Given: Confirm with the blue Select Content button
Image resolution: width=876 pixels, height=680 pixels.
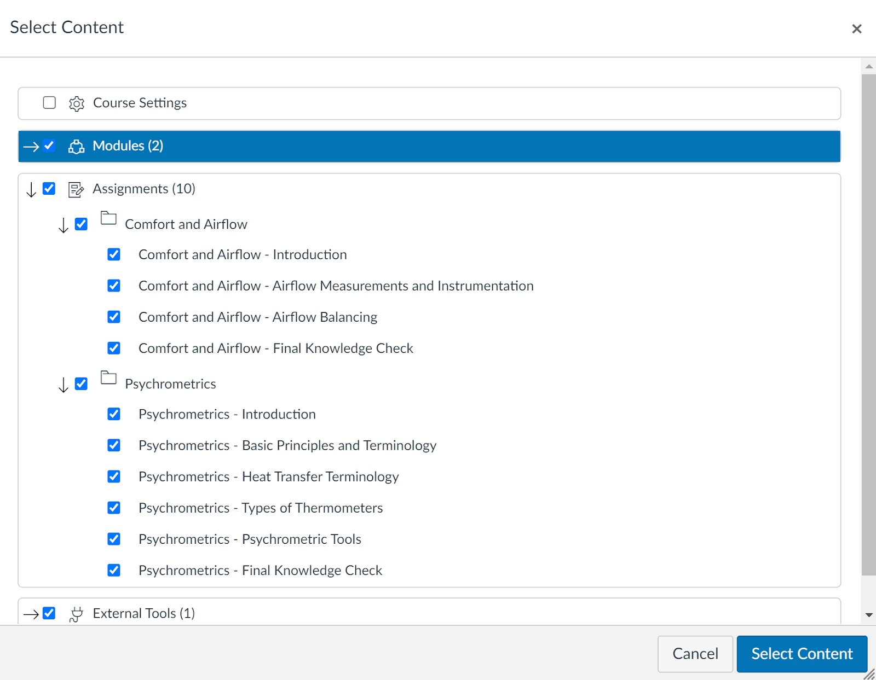Looking at the screenshot, I should tap(802, 654).
